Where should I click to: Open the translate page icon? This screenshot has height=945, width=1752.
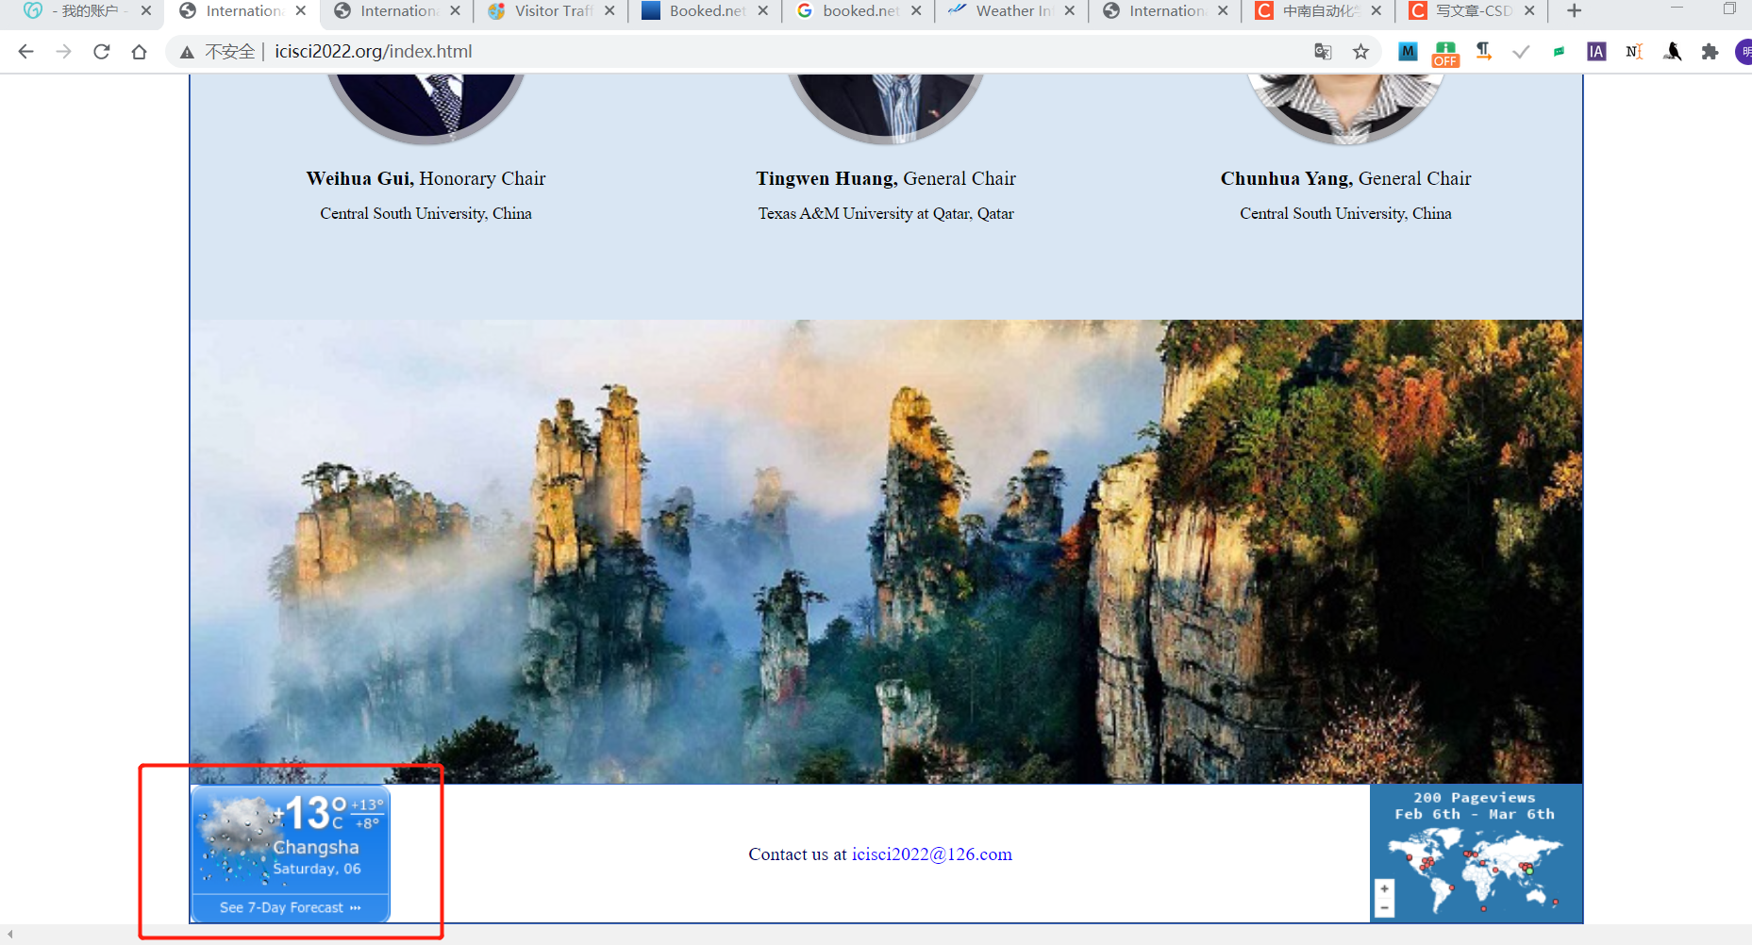point(1323,52)
